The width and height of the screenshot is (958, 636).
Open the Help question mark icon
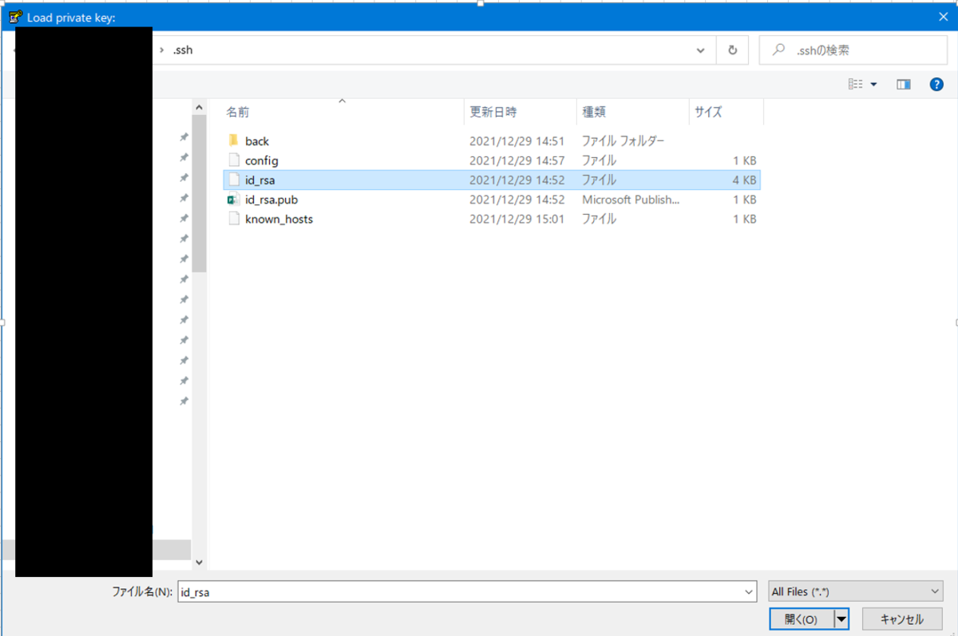(x=936, y=83)
